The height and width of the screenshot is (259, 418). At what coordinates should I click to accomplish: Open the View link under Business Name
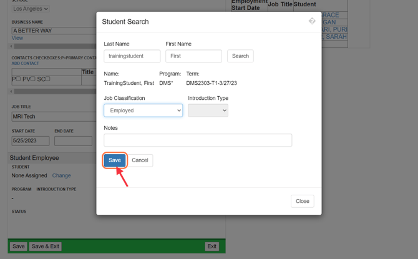(17, 38)
